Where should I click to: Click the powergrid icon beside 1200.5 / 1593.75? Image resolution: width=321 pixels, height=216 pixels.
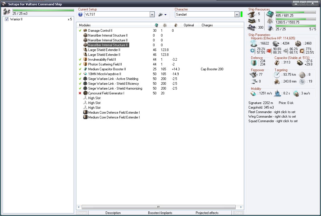270,21
